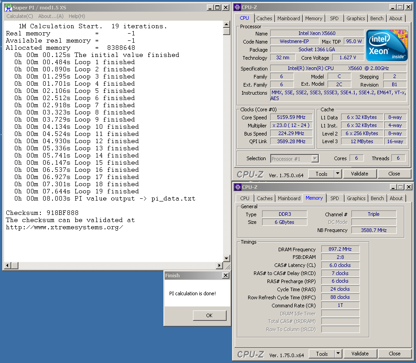416x363 pixels.
Task: Click Command Rate value 1T
Action: 340,306
